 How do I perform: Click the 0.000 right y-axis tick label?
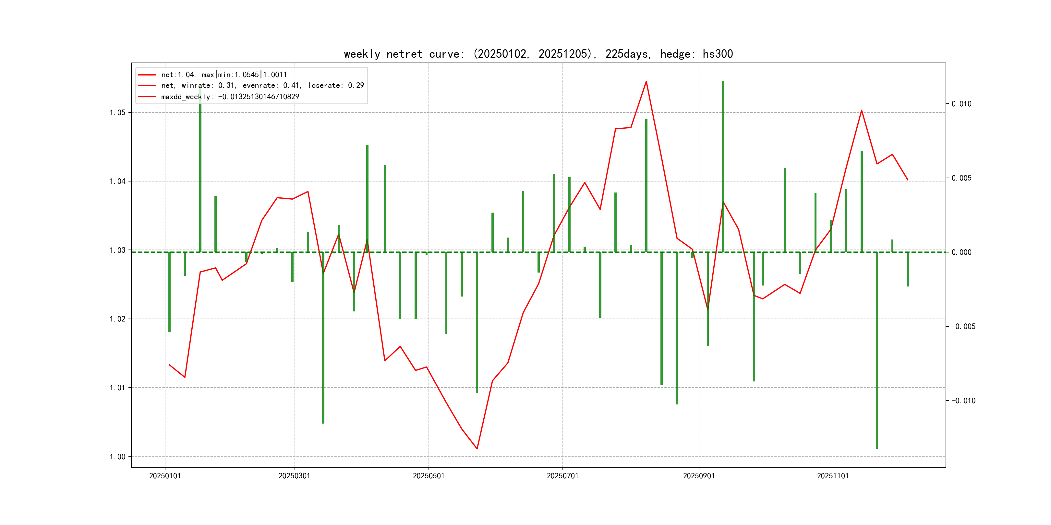point(961,252)
